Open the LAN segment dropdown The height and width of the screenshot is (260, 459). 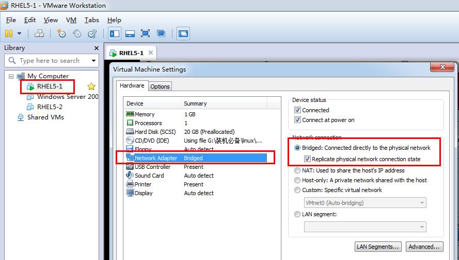pos(365,227)
